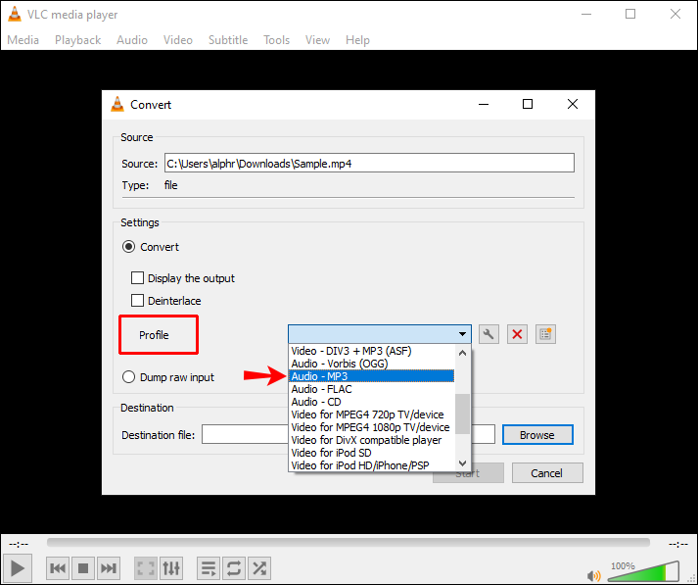Toggle the playlist icon

point(209,568)
